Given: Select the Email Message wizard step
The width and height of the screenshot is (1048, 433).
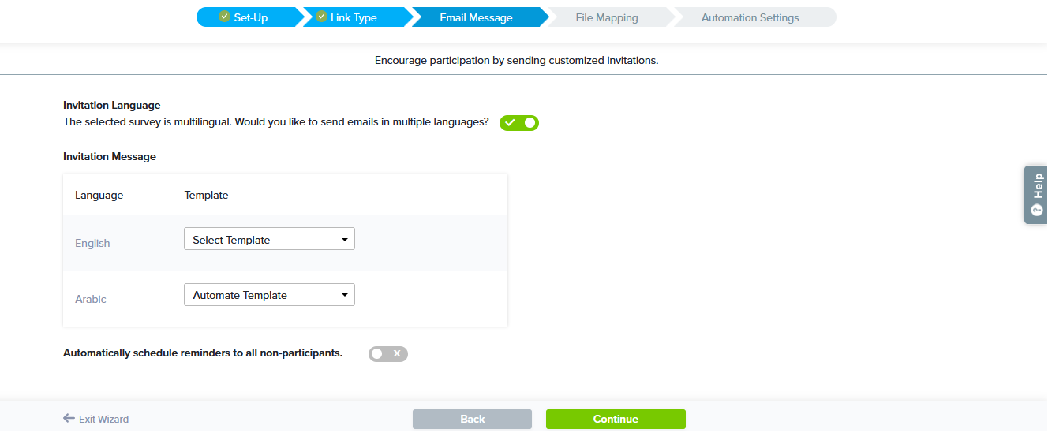Looking at the screenshot, I should (476, 17).
